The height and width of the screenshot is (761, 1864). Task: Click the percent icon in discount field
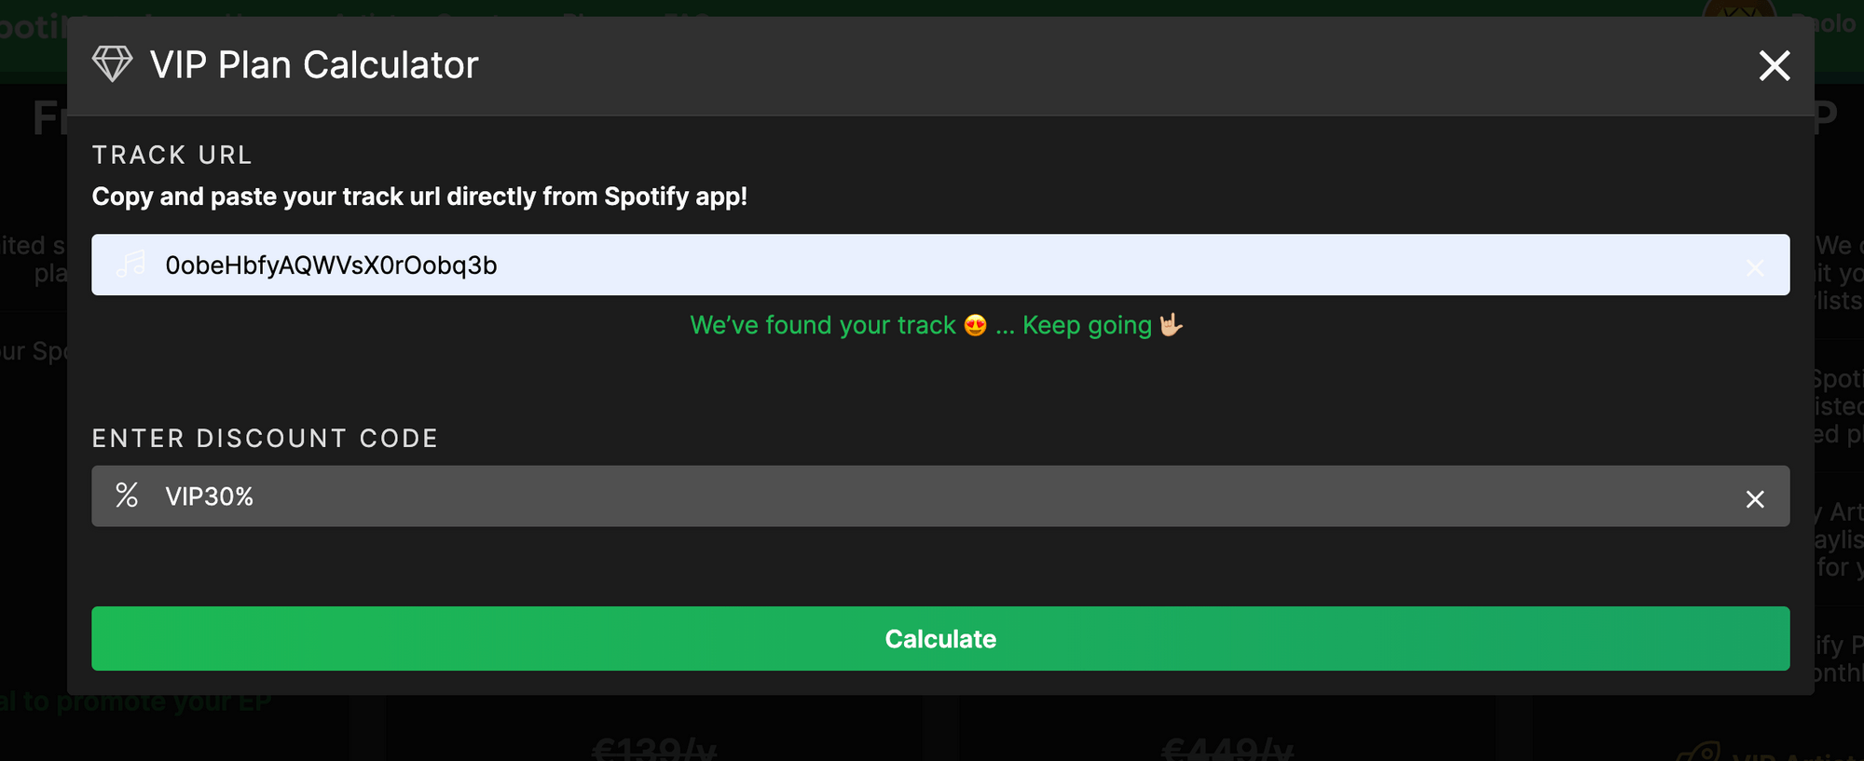point(127,496)
